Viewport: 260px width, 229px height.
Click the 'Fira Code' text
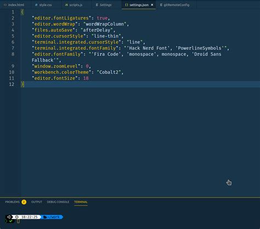(x=106, y=54)
